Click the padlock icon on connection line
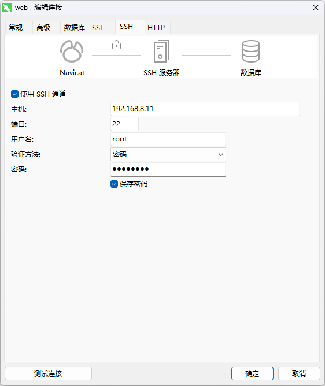The height and width of the screenshot is (386, 325). (116, 45)
